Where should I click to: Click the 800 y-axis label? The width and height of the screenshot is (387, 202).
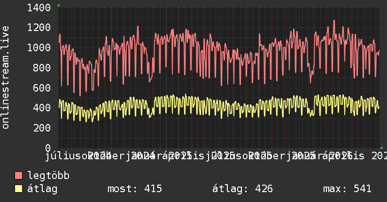42,68
